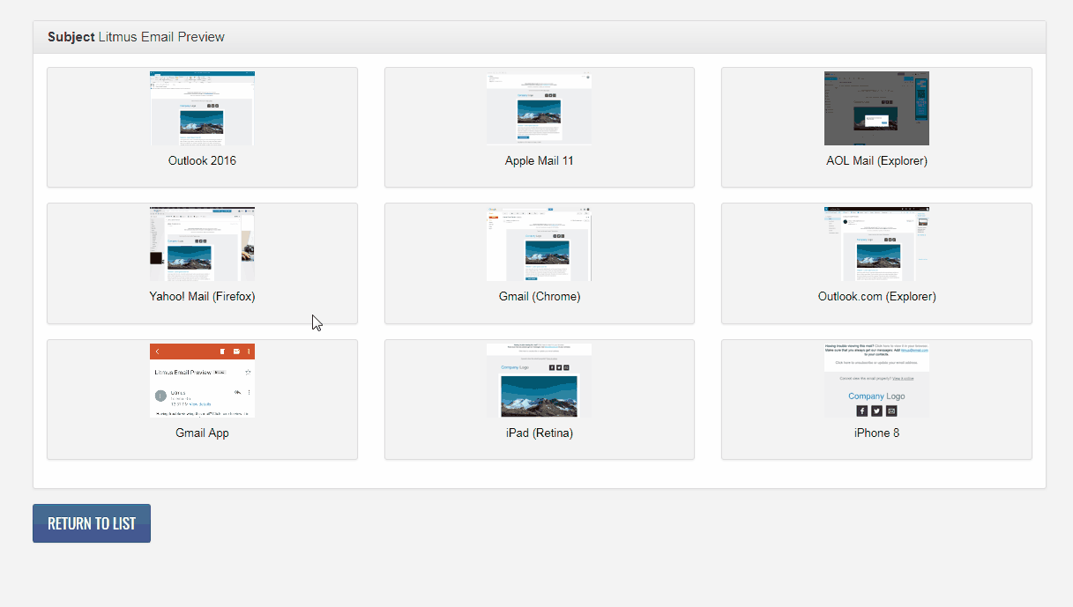This screenshot has width=1073, height=607.
Task: Click the iPhone 8 label
Action: [x=876, y=433]
